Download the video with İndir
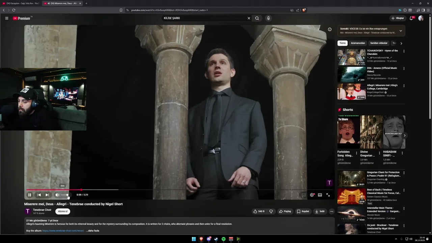432x243 pixels. coord(320,211)
